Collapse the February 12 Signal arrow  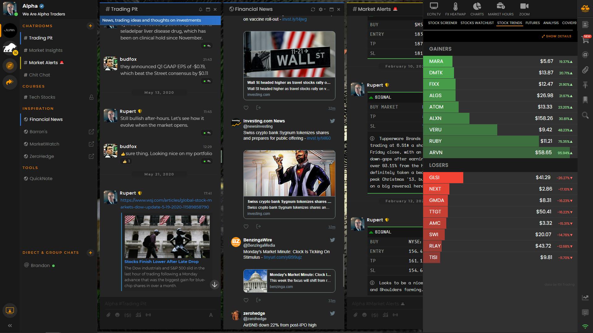pos(371,232)
